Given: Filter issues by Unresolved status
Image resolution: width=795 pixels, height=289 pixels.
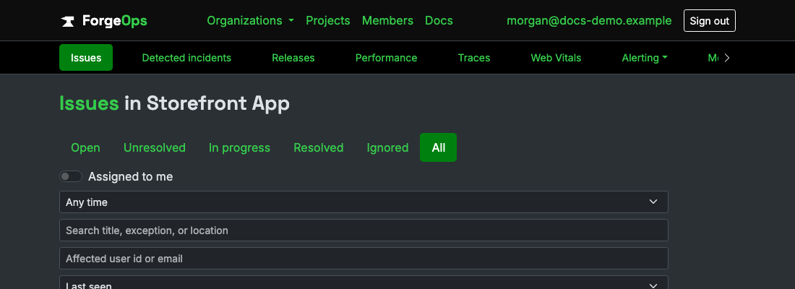Looking at the screenshot, I should [x=155, y=147].
